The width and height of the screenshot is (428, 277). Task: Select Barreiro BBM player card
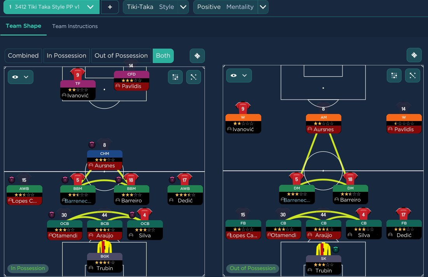131,195
